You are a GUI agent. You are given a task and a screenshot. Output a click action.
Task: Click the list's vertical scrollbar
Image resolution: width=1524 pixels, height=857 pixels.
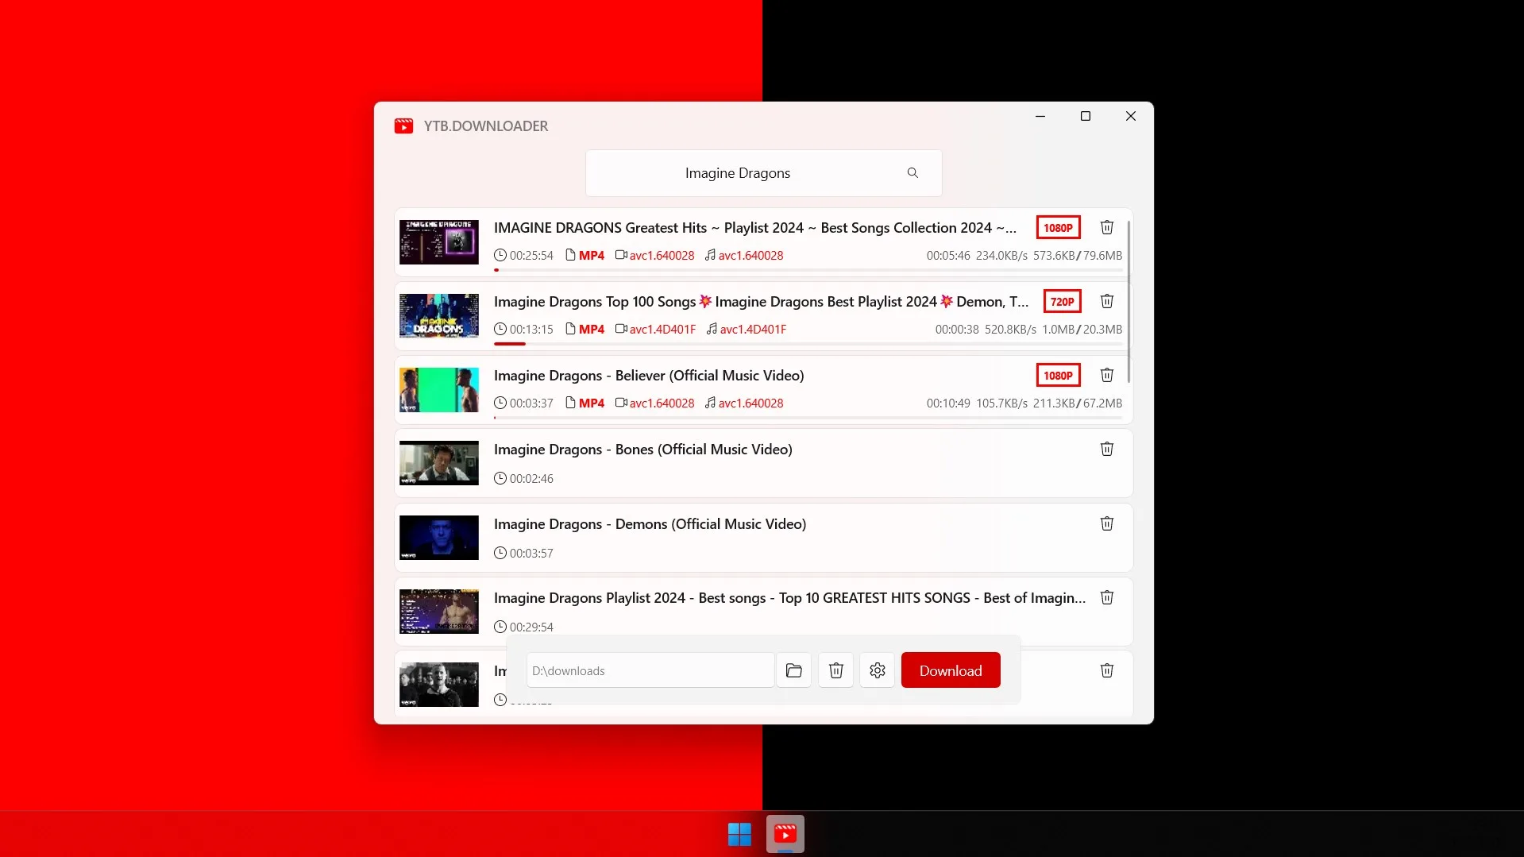[x=1128, y=302]
